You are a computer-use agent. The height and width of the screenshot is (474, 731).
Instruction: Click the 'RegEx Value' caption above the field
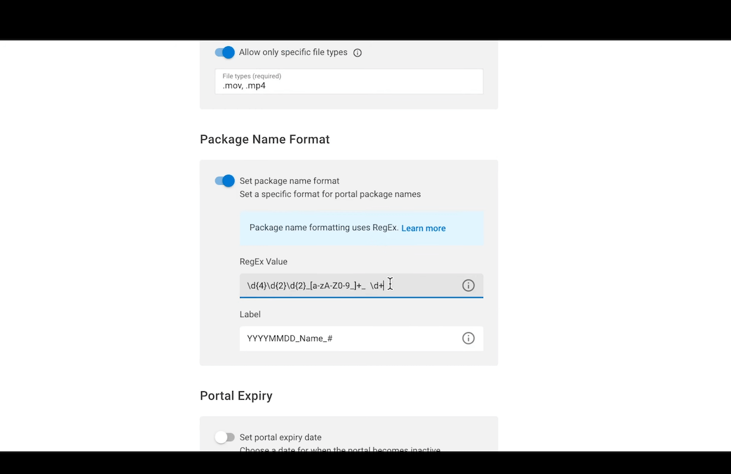point(264,262)
